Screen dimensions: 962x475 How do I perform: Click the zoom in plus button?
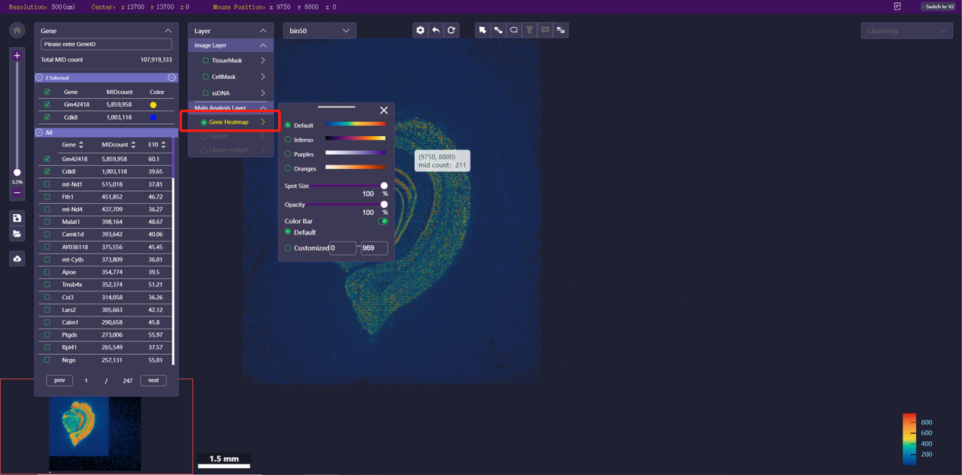(x=17, y=56)
